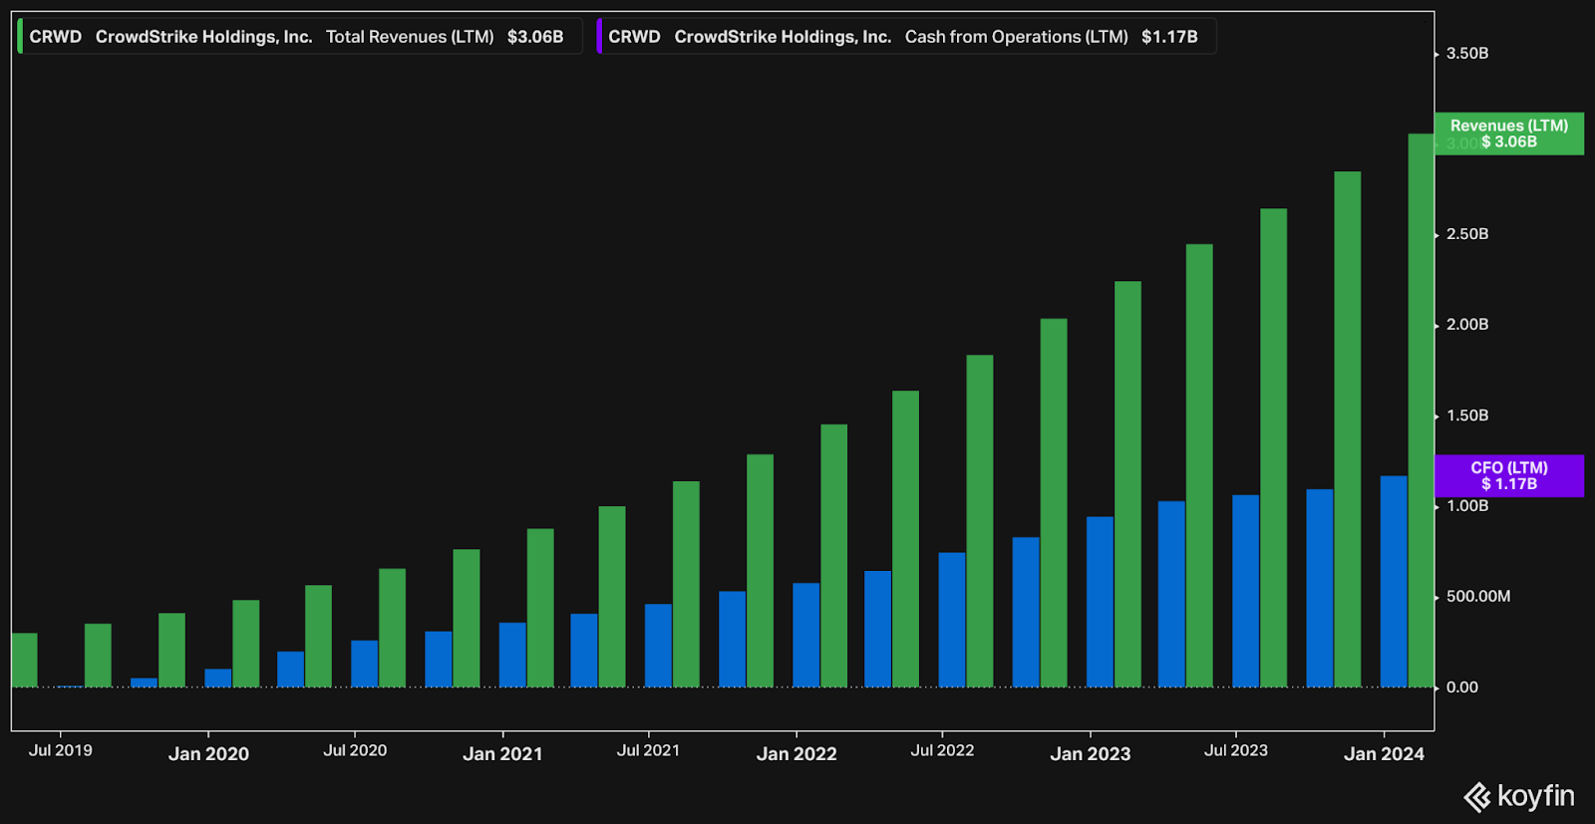Click the $1.17B value in the cash flow legend
This screenshot has width=1595, height=824.
click(1169, 37)
